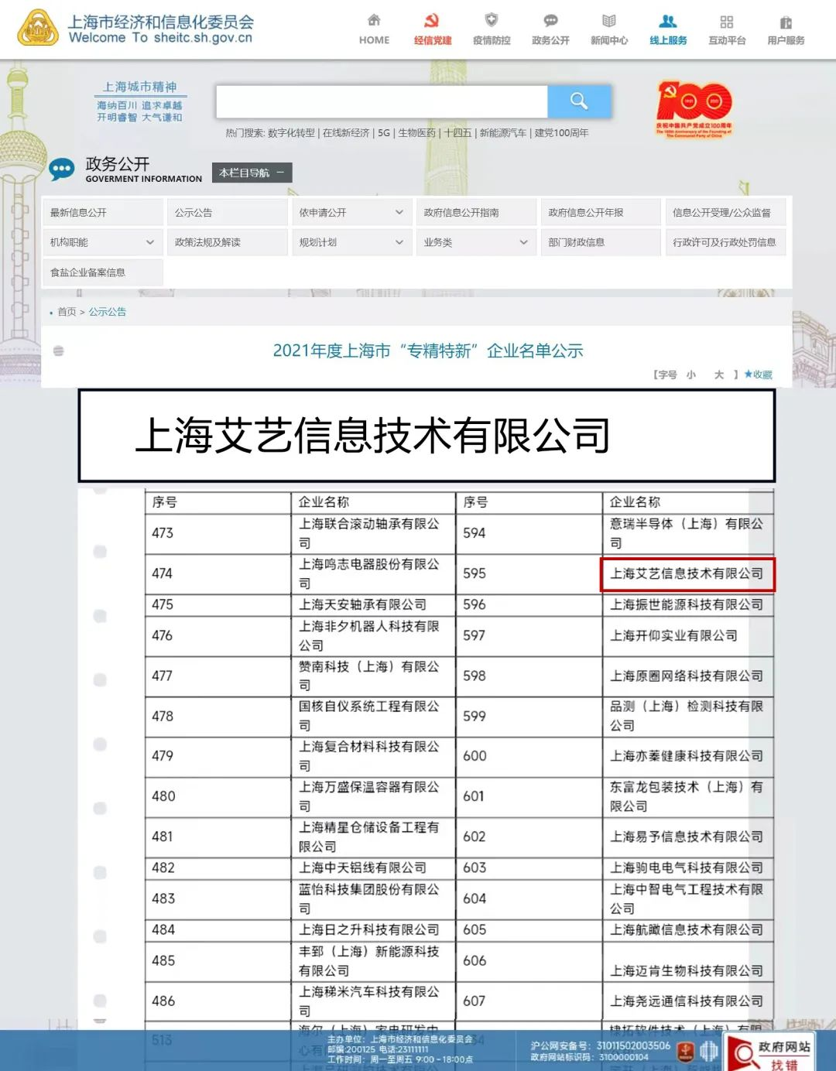Viewport: 836px width, 1071px height.
Task: Click hot search term 新能源汽车
Action: [x=502, y=133]
